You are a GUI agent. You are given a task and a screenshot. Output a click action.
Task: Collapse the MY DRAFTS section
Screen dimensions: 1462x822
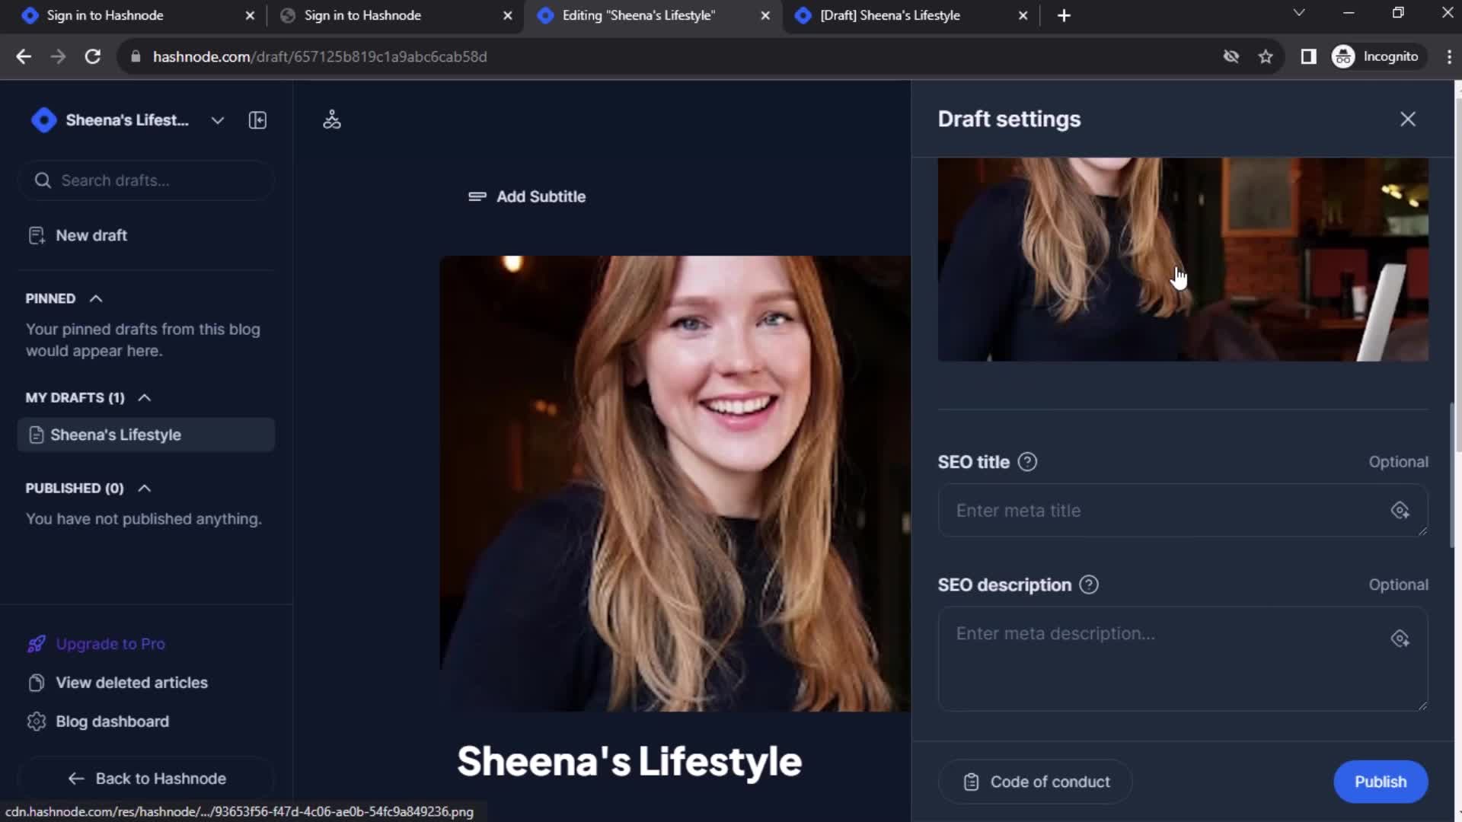tap(144, 397)
